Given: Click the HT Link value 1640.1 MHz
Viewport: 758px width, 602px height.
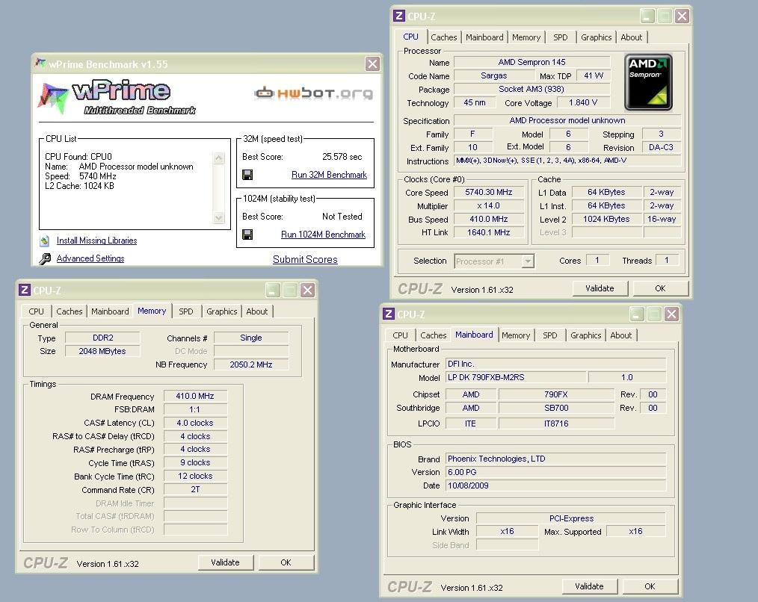Looking at the screenshot, I should point(488,232).
